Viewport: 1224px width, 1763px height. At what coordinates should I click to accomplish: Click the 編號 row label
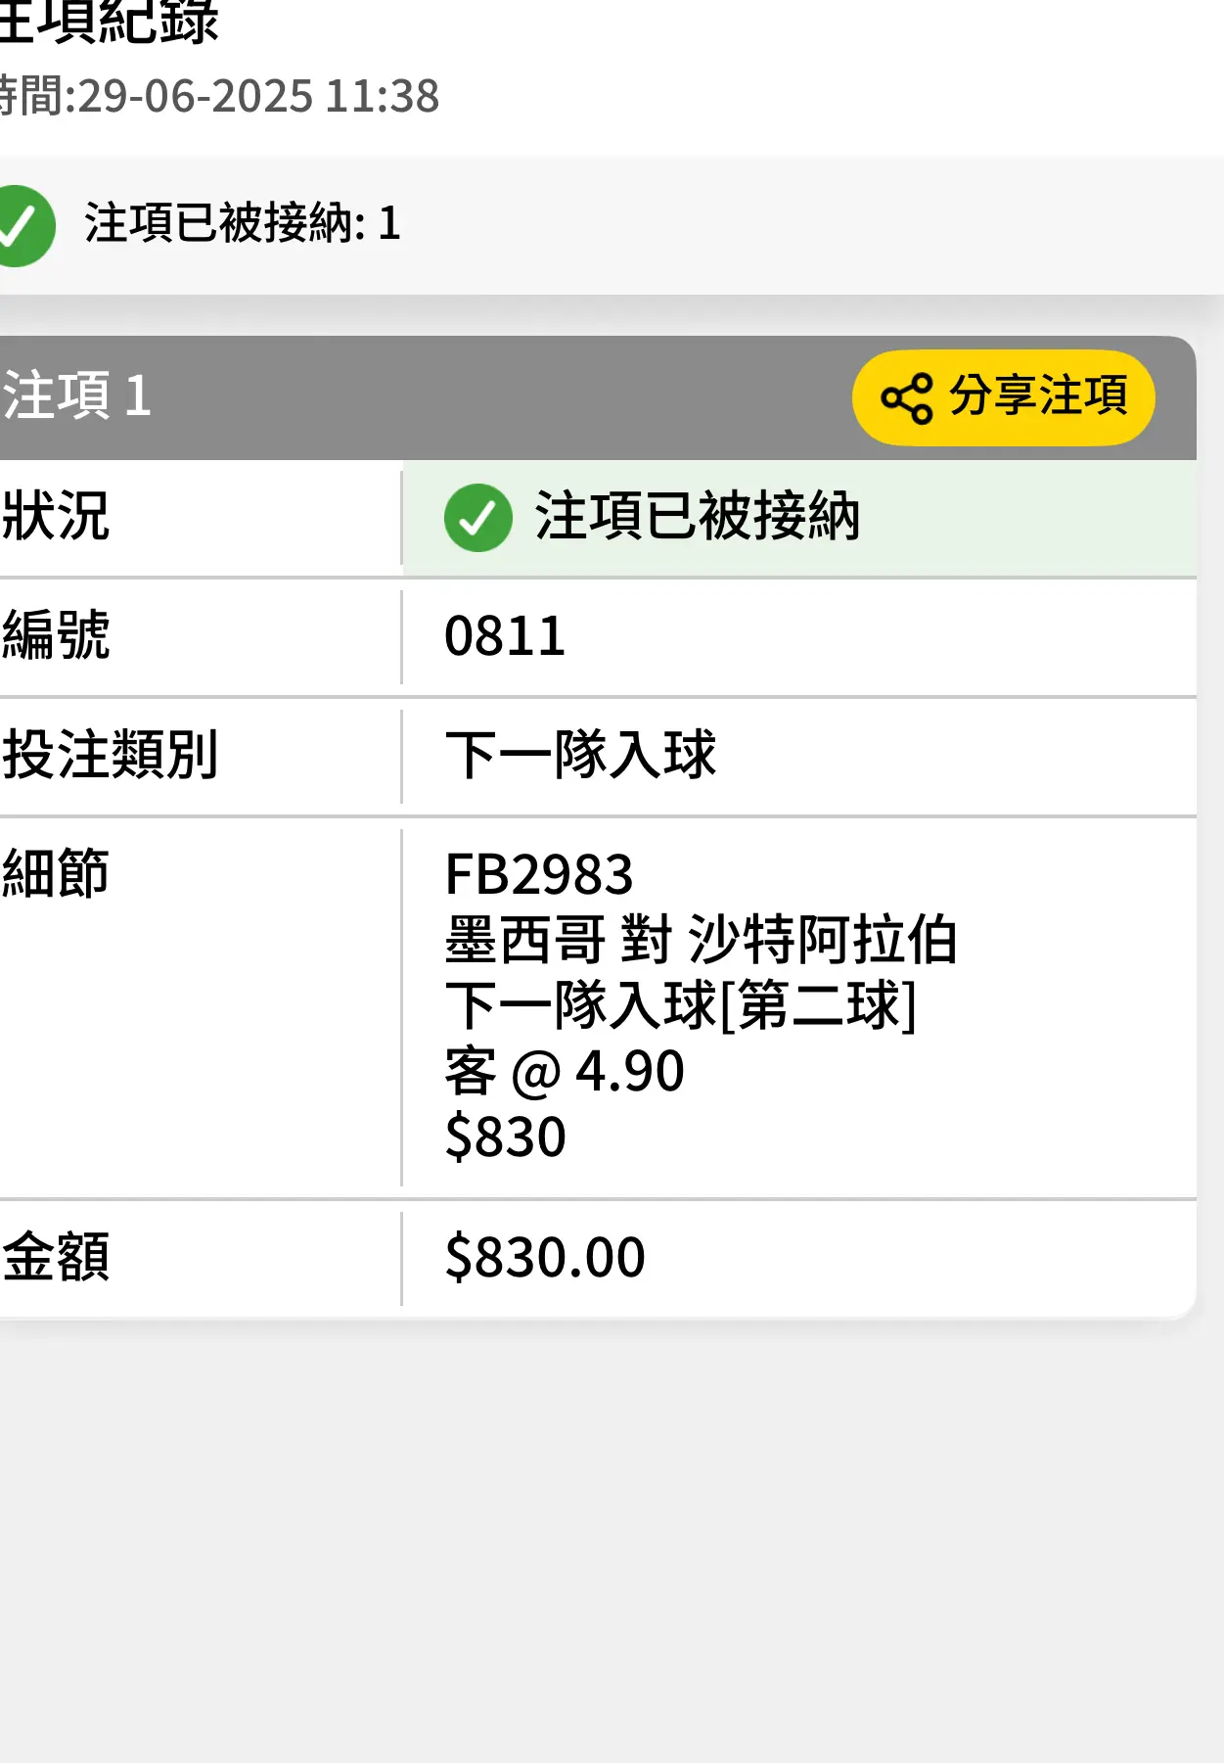point(55,635)
